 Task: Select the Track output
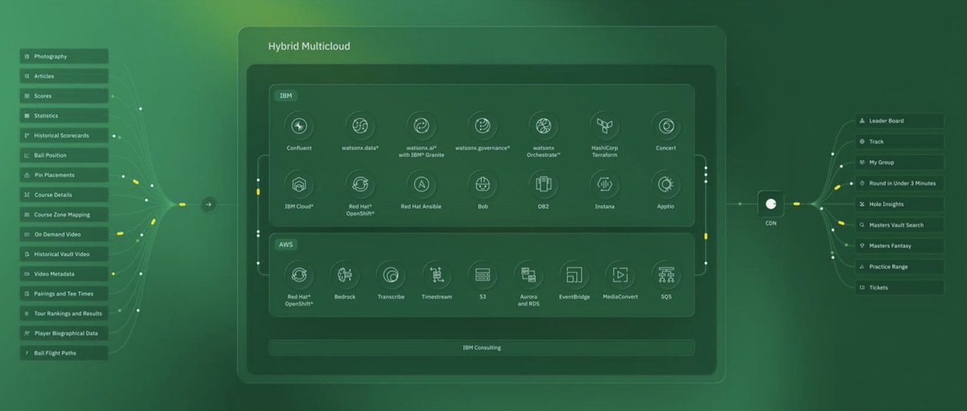(x=899, y=142)
